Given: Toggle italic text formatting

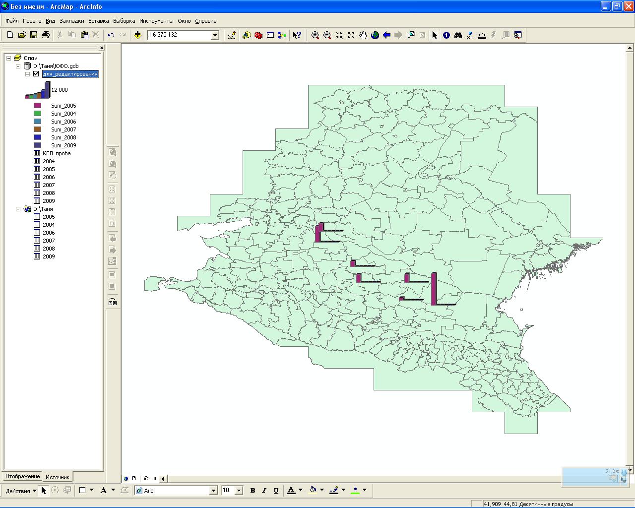Looking at the screenshot, I should click(264, 490).
